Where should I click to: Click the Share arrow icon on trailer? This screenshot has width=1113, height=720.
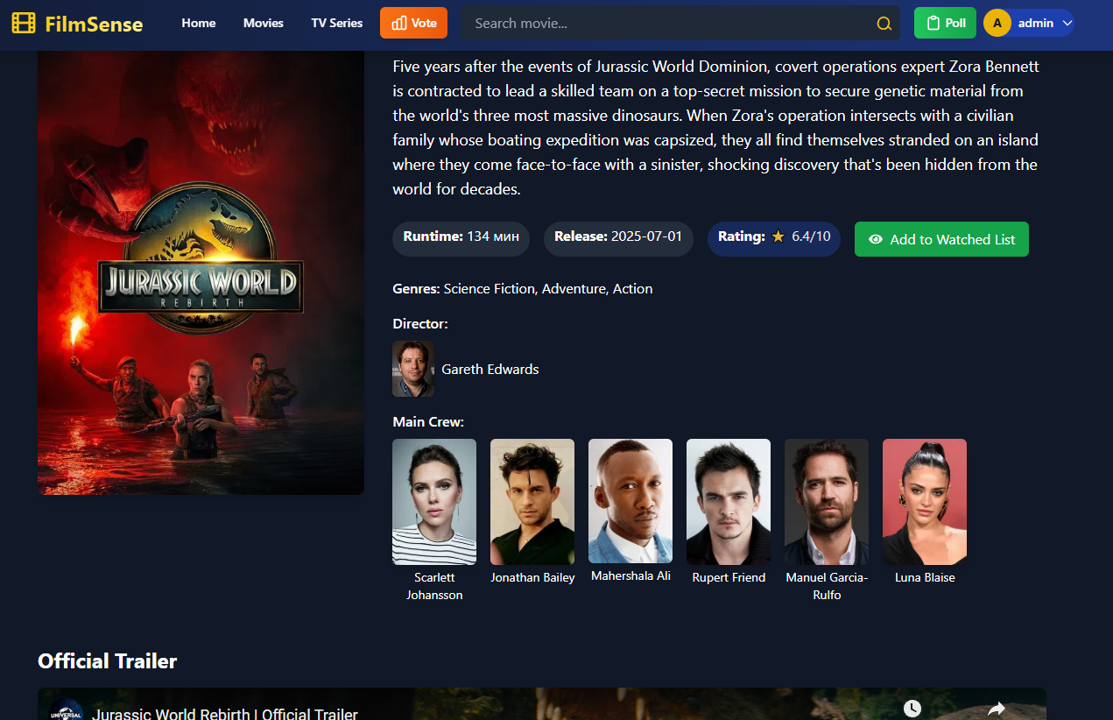pyautogui.click(x=997, y=708)
